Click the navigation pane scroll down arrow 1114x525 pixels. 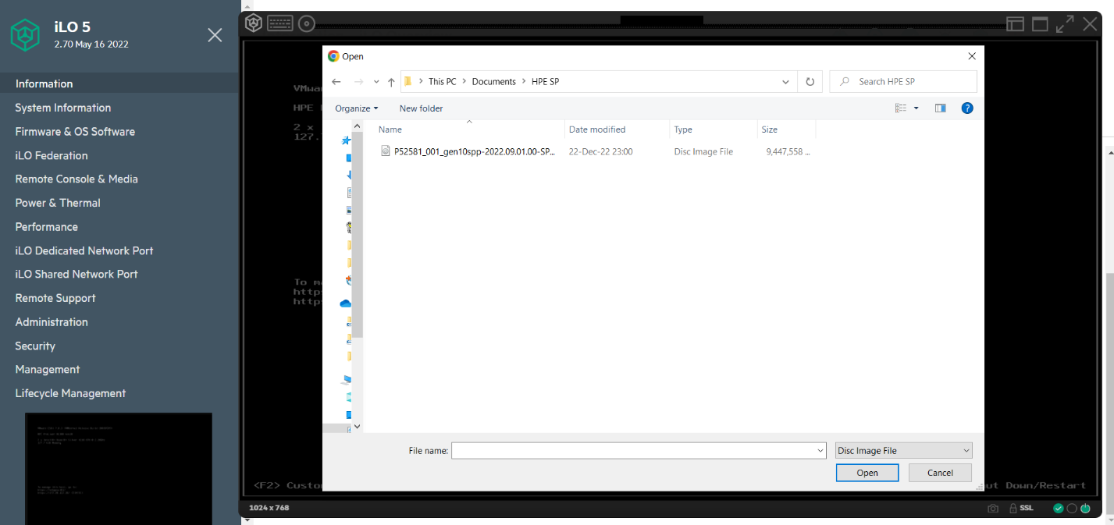point(358,427)
